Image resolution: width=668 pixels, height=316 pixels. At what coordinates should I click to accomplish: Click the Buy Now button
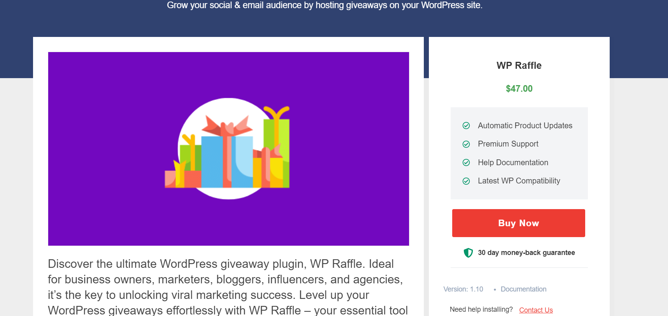518,223
